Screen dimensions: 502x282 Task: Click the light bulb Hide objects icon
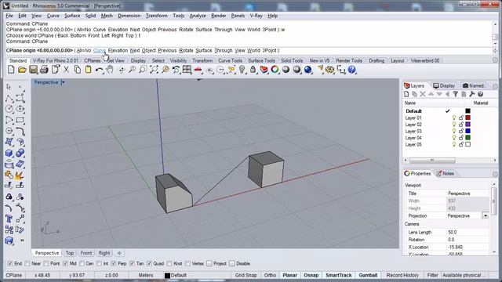point(242,70)
